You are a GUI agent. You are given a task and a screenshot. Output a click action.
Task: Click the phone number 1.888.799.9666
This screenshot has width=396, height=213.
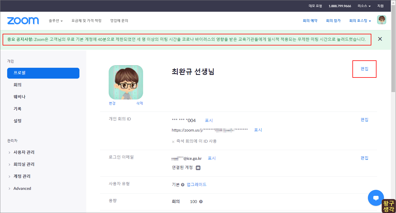click(340, 6)
